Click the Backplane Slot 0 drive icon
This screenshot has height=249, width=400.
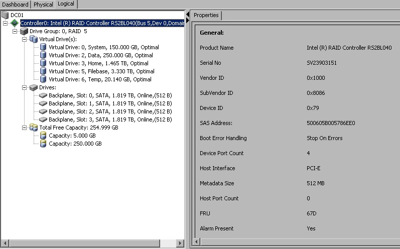click(43, 95)
